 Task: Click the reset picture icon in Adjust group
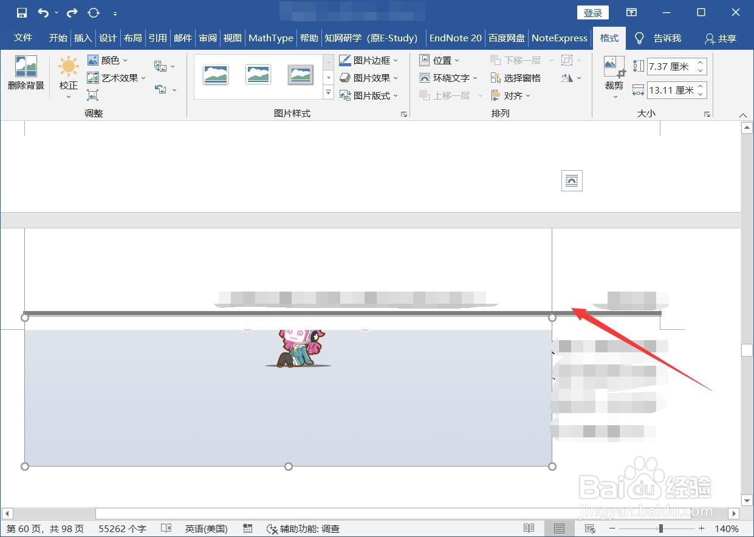[160, 89]
